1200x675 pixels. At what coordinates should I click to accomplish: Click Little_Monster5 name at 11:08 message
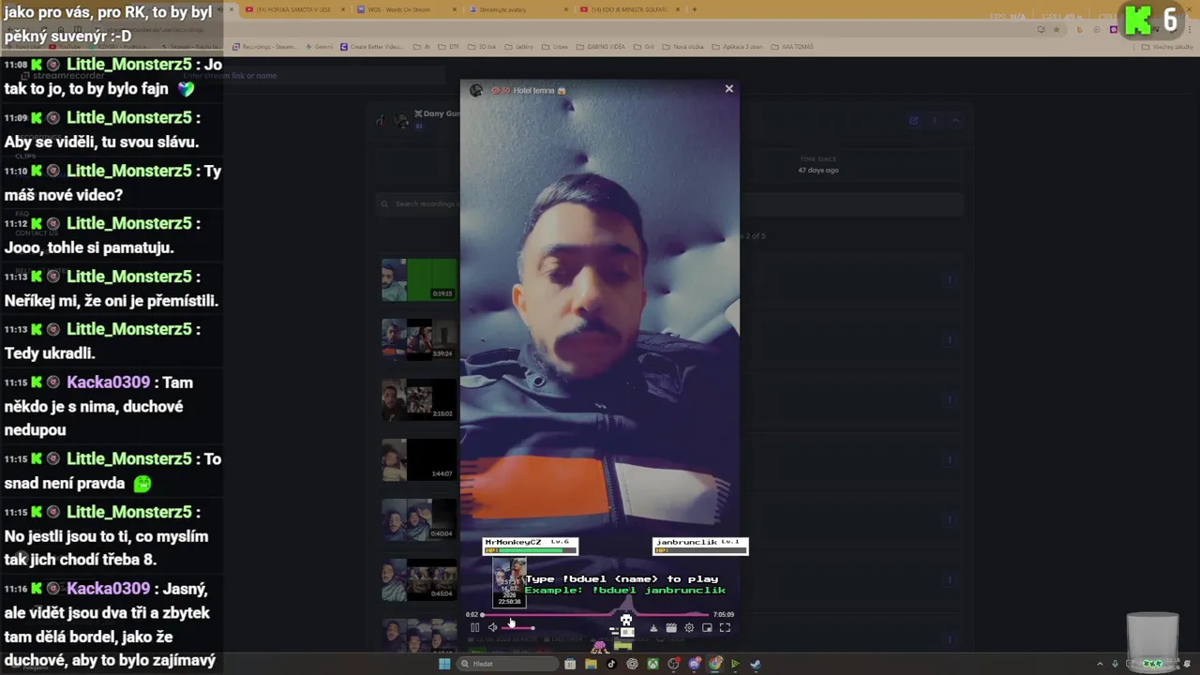129,65
